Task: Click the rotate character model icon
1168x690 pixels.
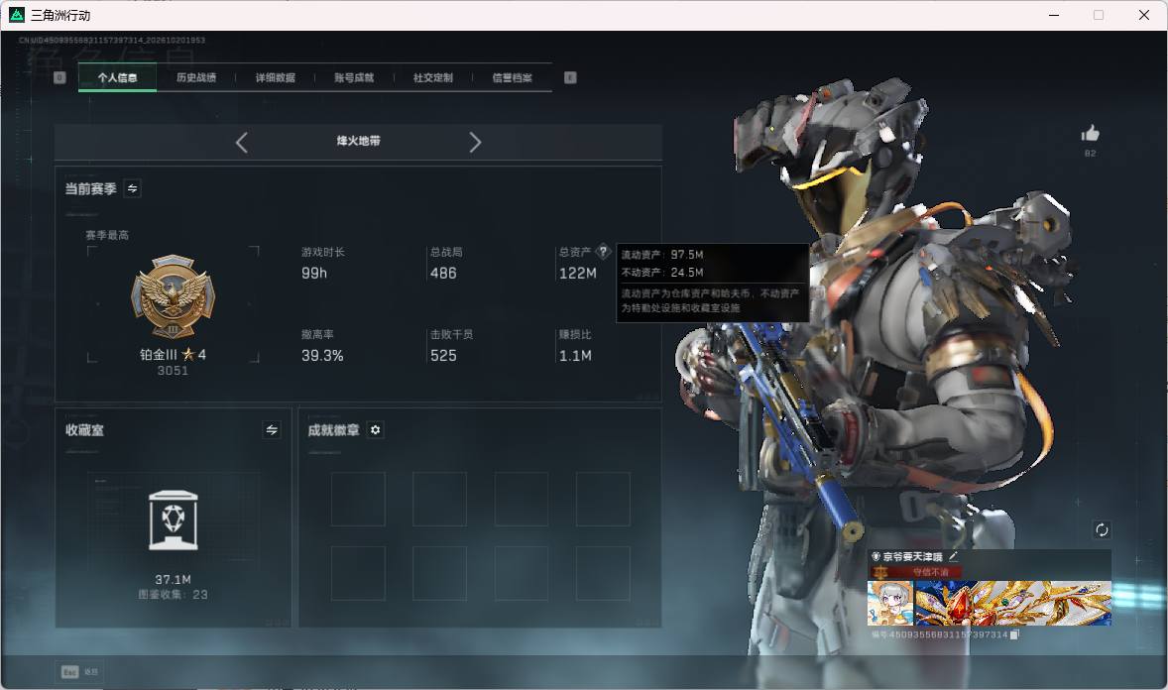Action: (x=1102, y=529)
